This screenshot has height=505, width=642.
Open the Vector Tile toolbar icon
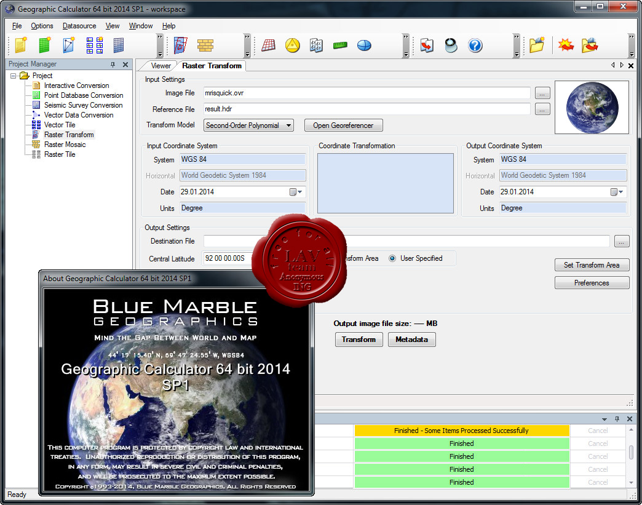pyautogui.click(x=95, y=45)
